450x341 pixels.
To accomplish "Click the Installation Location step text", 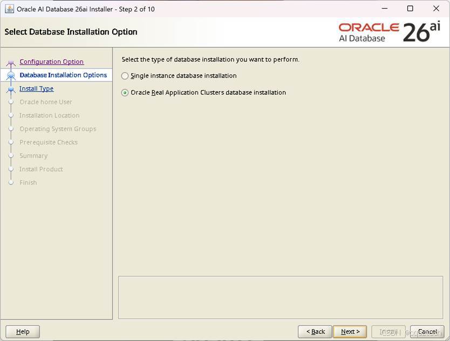I will [x=49, y=115].
